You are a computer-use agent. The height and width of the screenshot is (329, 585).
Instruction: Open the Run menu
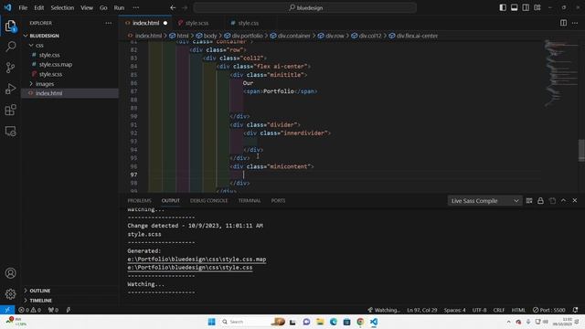click(x=119, y=7)
